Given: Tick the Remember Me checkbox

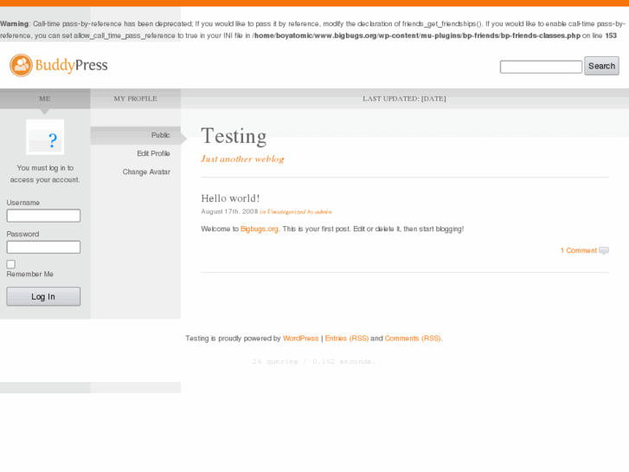Looking at the screenshot, I should [x=11, y=264].
